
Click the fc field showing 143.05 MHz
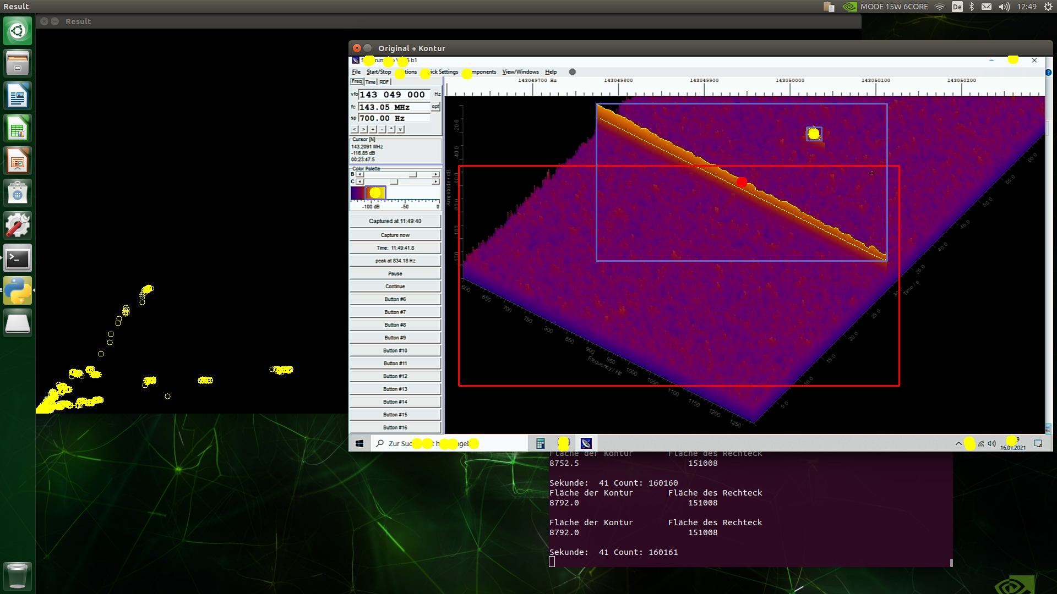tap(394, 107)
